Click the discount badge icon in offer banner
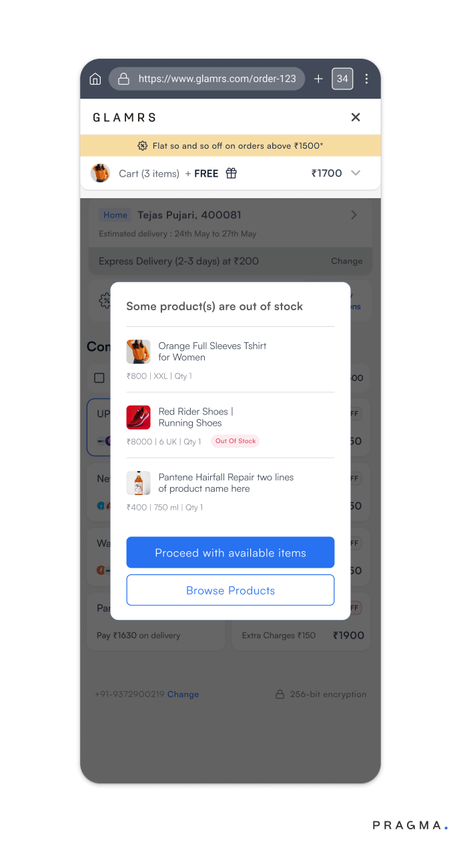 tap(142, 145)
